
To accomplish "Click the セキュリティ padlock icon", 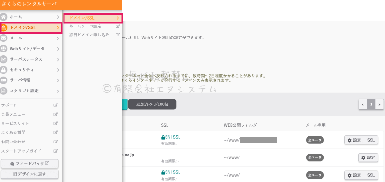I will (x=4, y=70).
